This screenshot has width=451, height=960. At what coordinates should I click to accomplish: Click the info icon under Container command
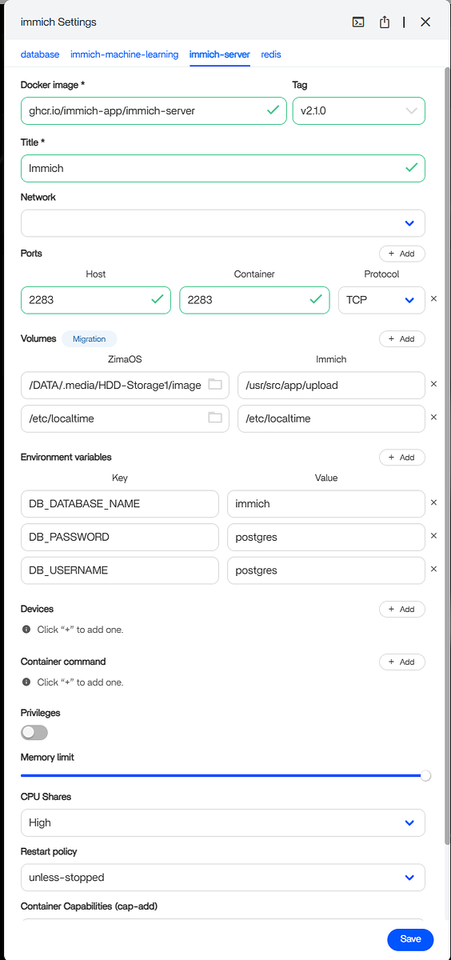(x=26, y=682)
